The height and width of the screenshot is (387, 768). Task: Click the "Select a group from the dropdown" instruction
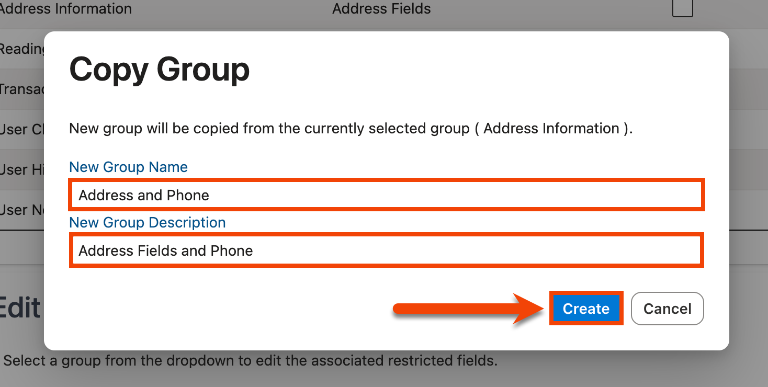pyautogui.click(x=250, y=360)
